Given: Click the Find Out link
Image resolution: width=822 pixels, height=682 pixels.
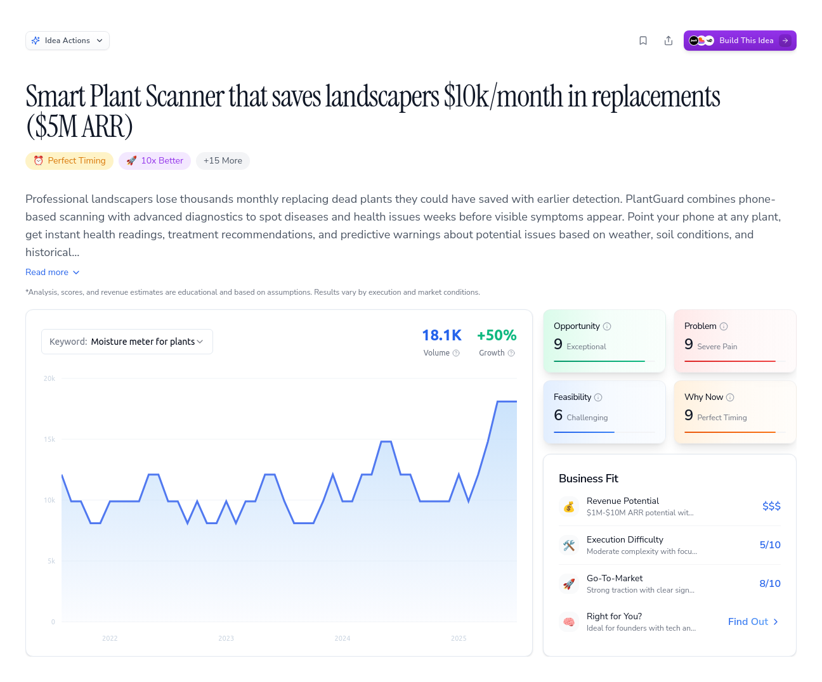Looking at the screenshot, I should 753,622.
